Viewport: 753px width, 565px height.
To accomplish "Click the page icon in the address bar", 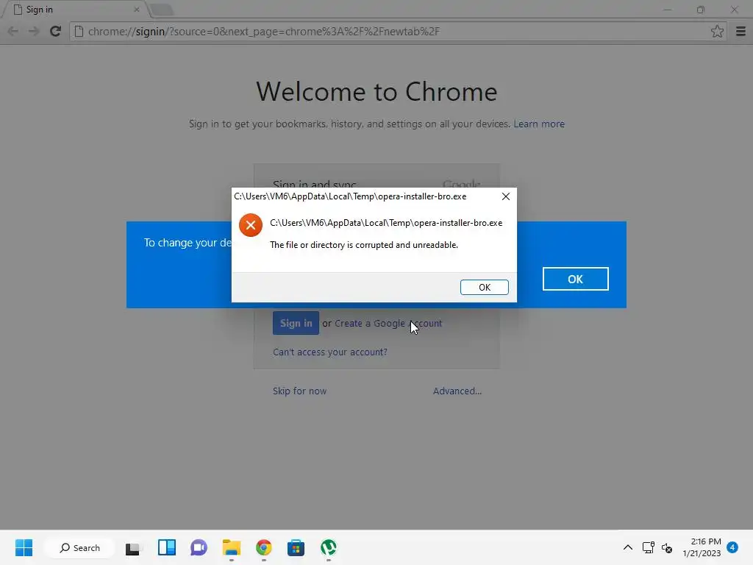I will click(x=79, y=31).
